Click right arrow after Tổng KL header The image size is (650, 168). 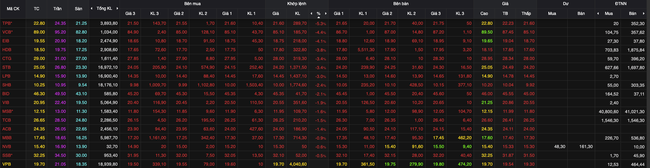117,8
